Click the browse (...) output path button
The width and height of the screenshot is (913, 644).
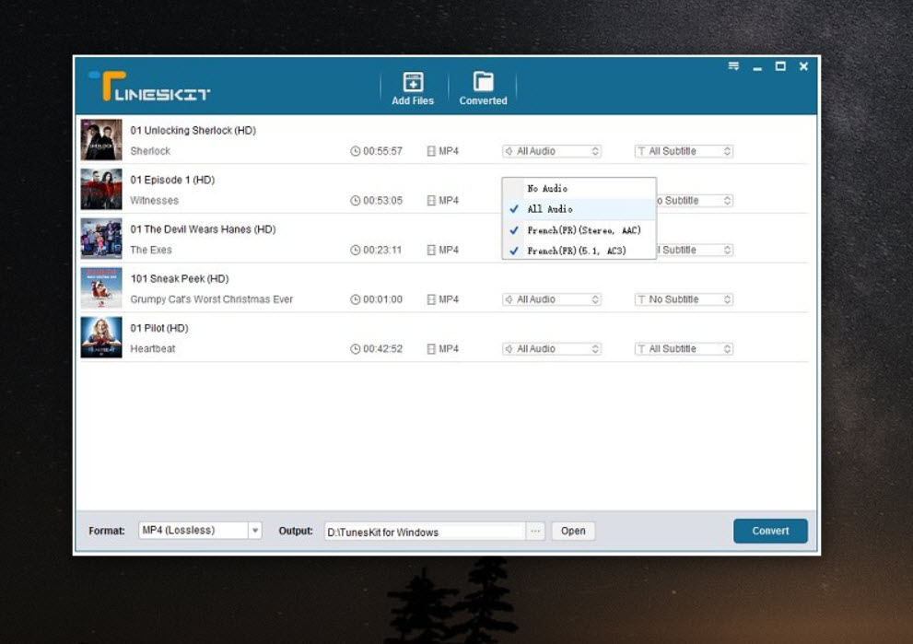[x=535, y=531]
